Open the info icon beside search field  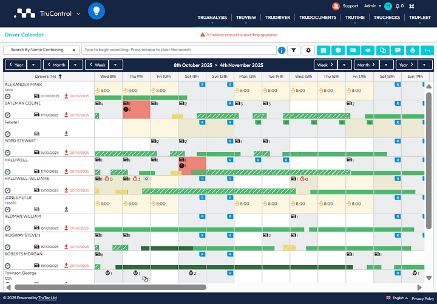(282, 50)
